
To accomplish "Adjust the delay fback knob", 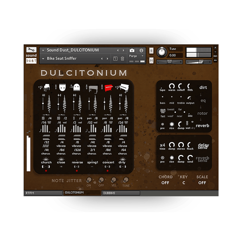I will [x=189, y=145].
